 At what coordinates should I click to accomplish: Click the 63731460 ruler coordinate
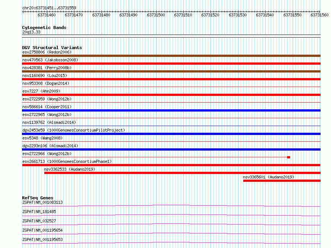pyautogui.click(x=46, y=15)
